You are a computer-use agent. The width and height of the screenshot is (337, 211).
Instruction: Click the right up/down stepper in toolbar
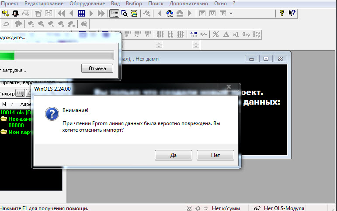(196, 45)
